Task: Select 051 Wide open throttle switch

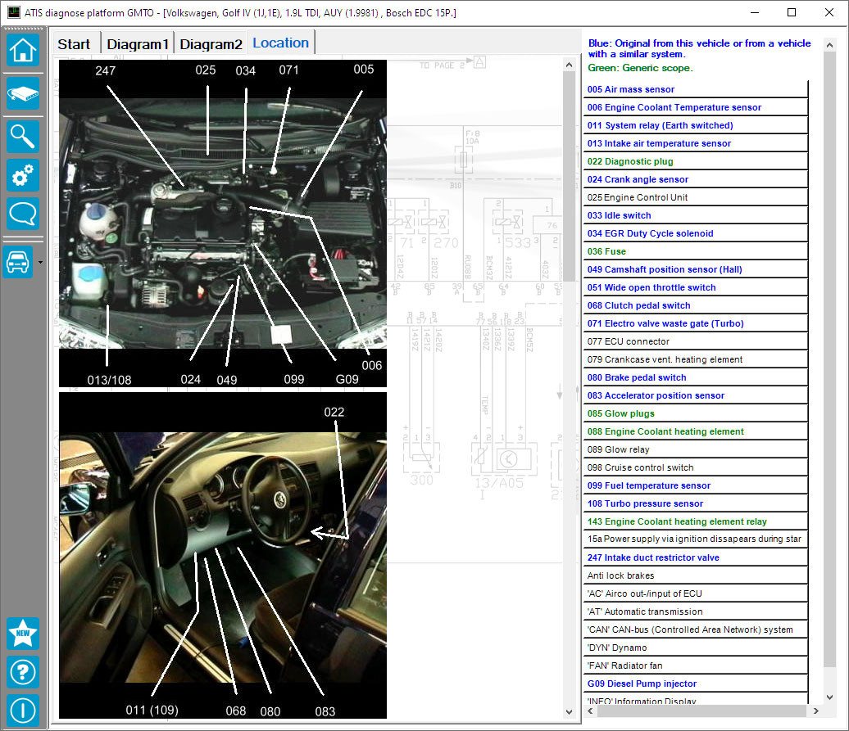Action: point(695,287)
